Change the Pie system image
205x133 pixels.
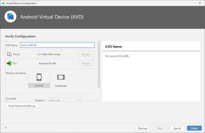tap(86, 63)
